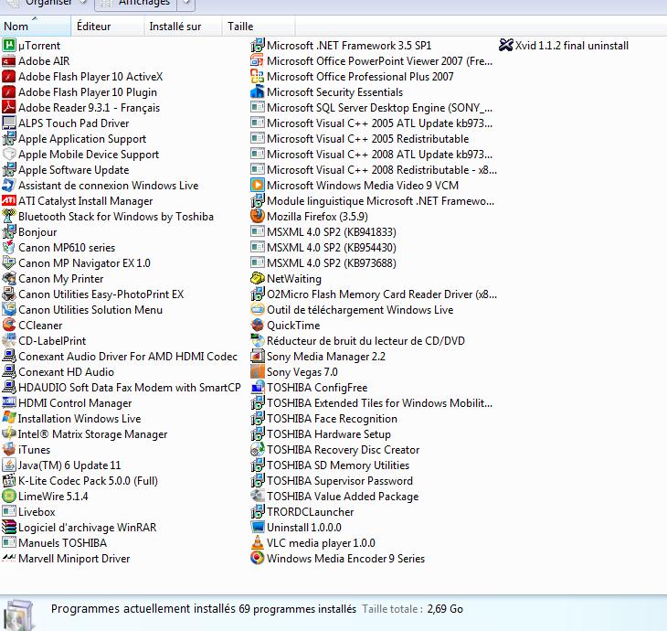This screenshot has height=631, width=667.
Task: Click the Microsoft Security Essentials icon
Action: 258,92
